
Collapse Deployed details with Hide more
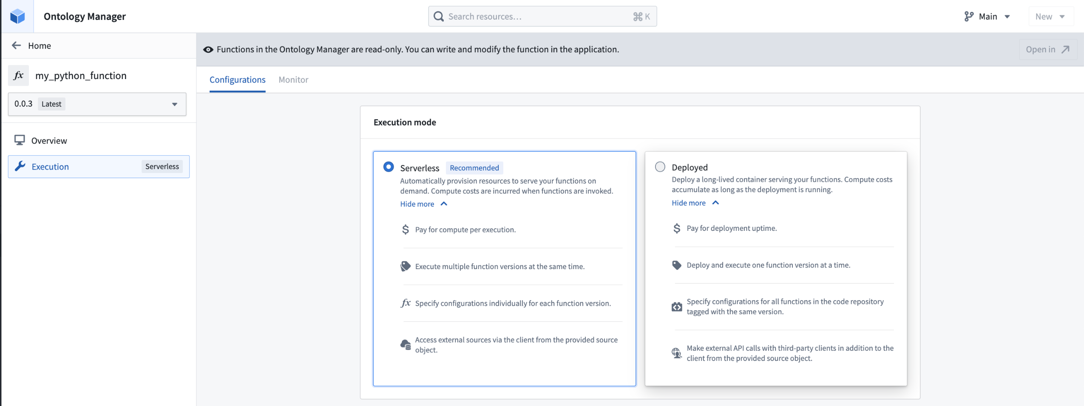click(x=695, y=203)
